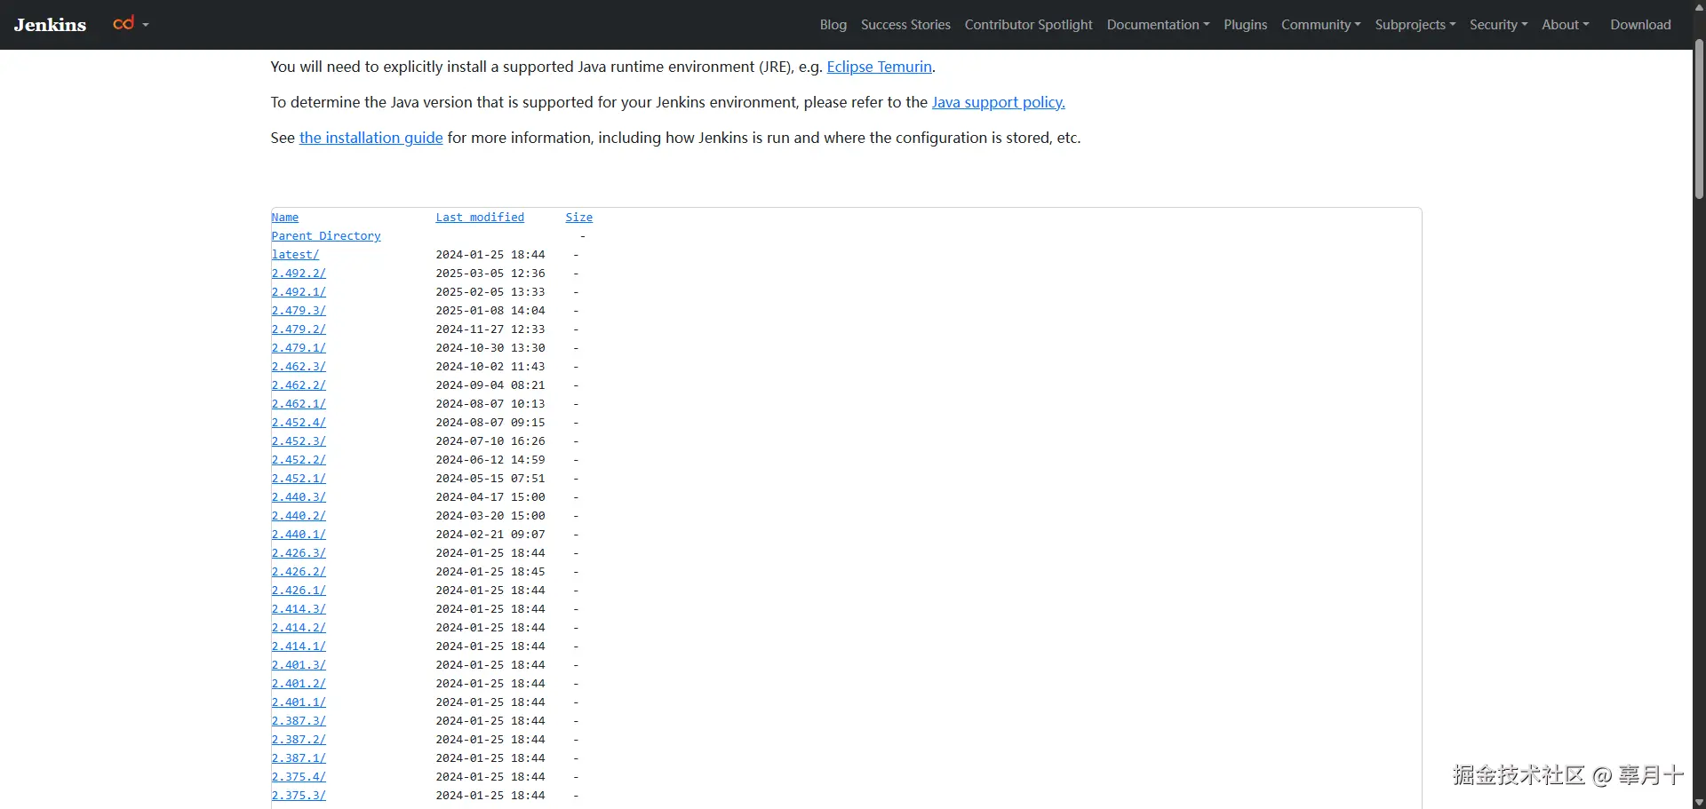Open the 2.479.2/ directory
1706x809 pixels.
pos(299,329)
